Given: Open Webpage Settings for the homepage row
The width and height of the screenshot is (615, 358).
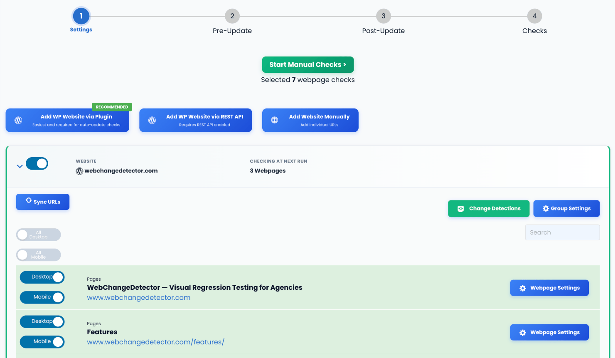Looking at the screenshot, I should click(x=549, y=288).
